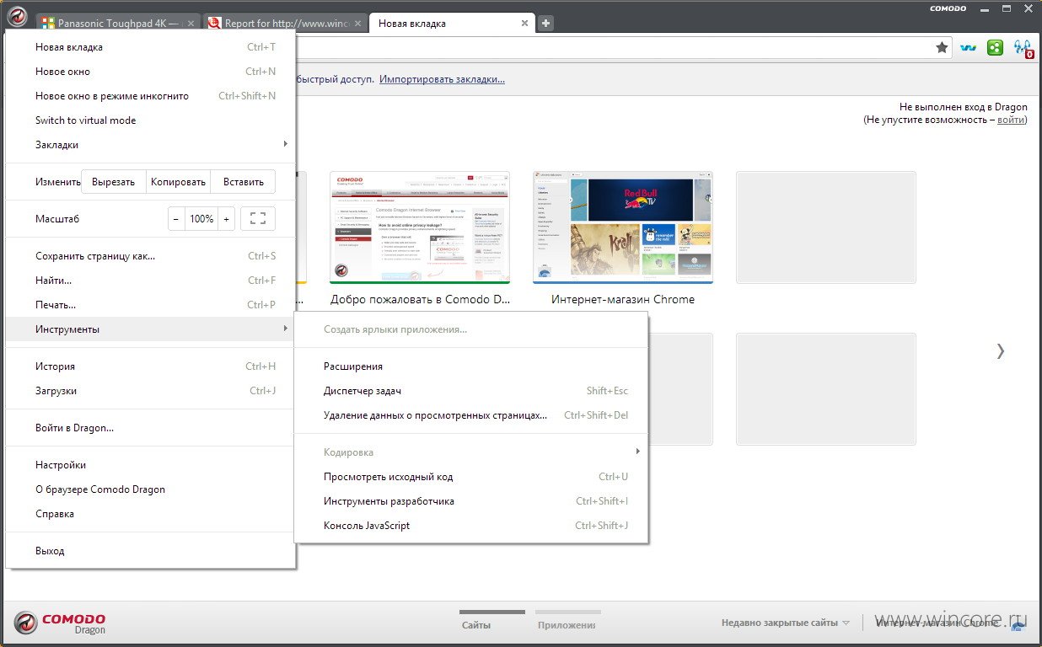Select Печать... menu item

tap(150, 305)
